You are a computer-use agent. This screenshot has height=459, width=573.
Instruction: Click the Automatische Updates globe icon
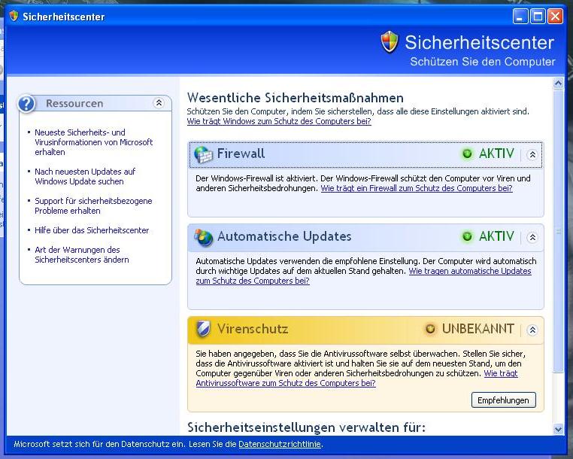(x=203, y=237)
